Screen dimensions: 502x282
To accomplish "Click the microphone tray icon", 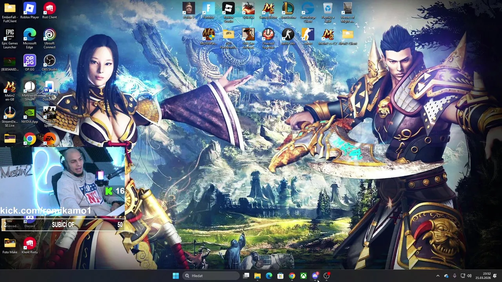I will (455, 276).
